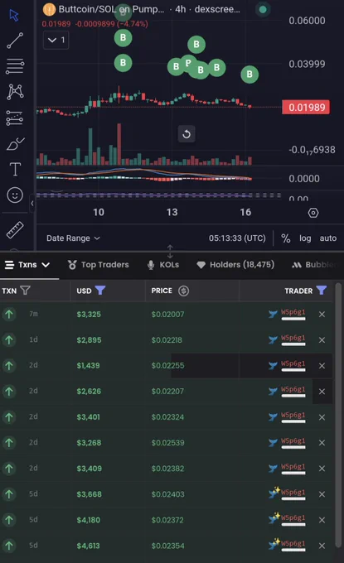Open trader W5p6g1 on the $4,180 row
Image resolution: width=344 pixels, height=563 pixels.
point(293,518)
